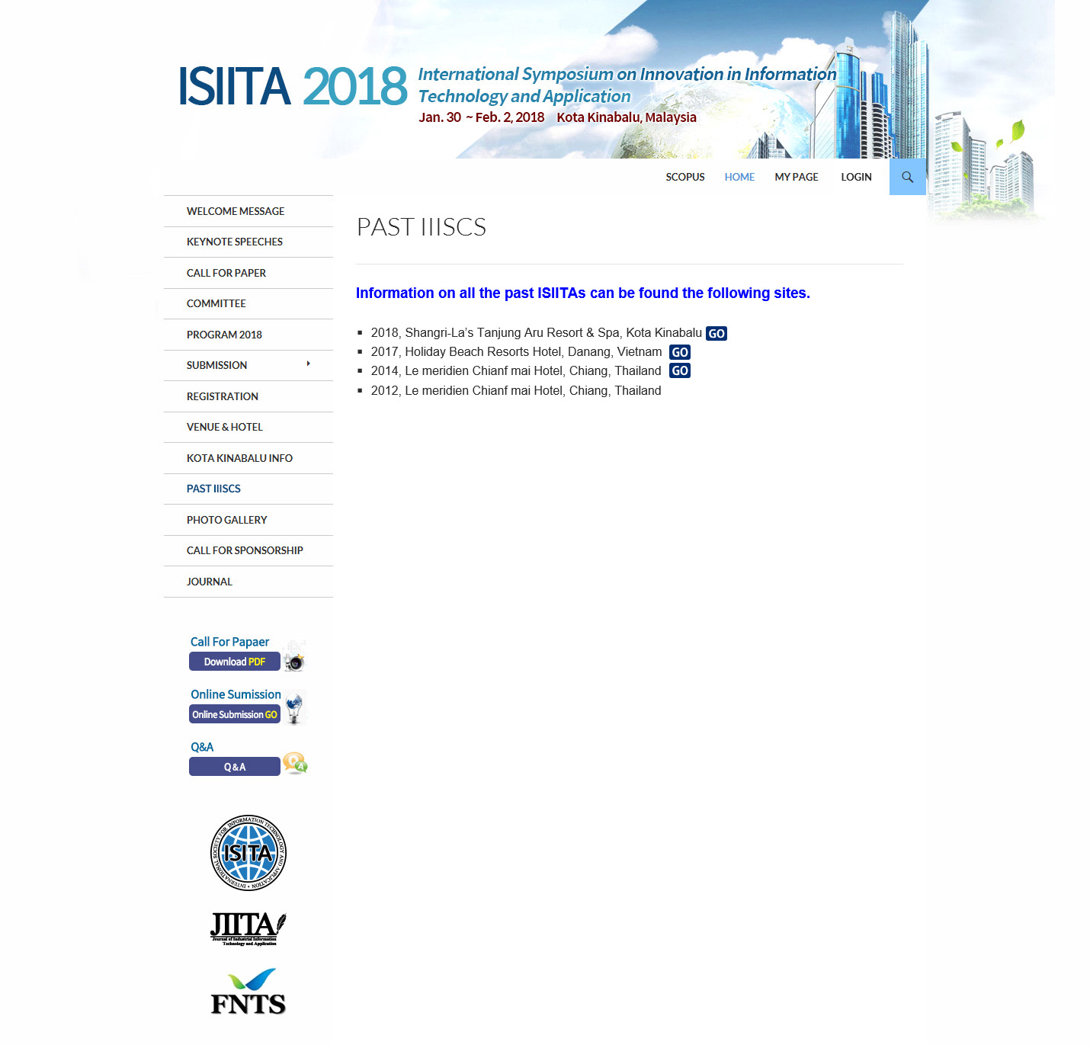Expand the Submission submenu arrow
The width and height of the screenshot is (1090, 1045).
point(308,364)
